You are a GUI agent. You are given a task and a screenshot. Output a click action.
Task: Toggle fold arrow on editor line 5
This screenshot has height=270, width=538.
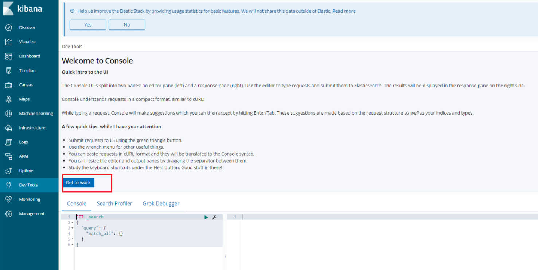pos(73,239)
